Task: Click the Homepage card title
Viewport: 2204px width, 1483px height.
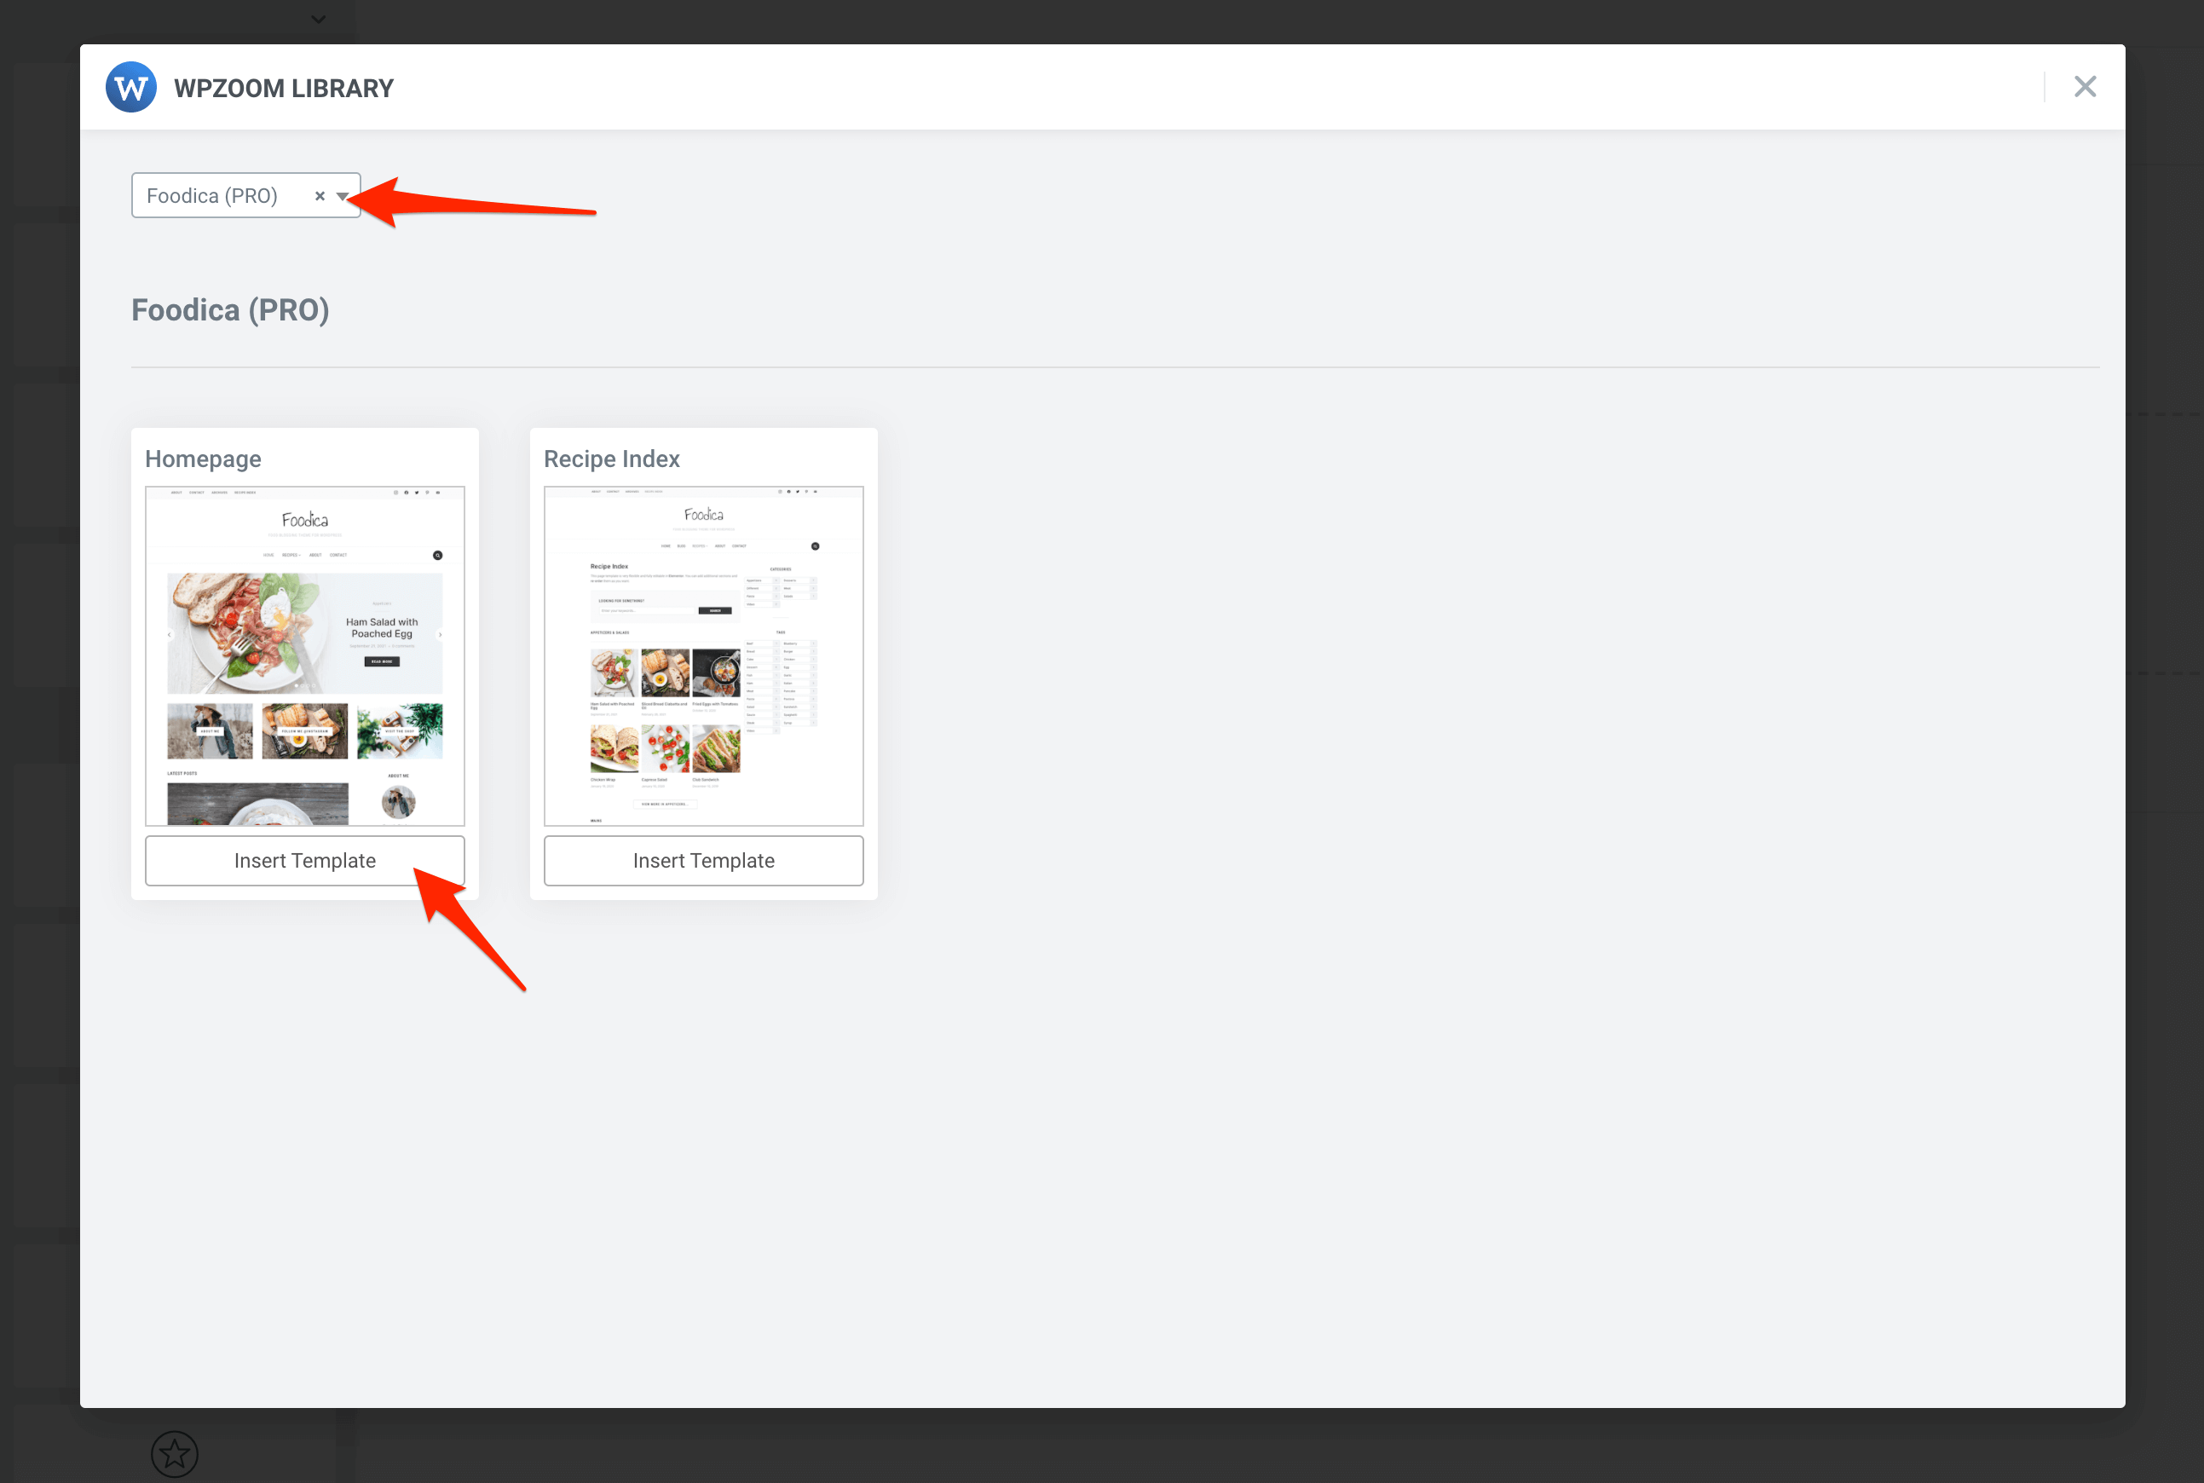Action: pyautogui.click(x=204, y=459)
